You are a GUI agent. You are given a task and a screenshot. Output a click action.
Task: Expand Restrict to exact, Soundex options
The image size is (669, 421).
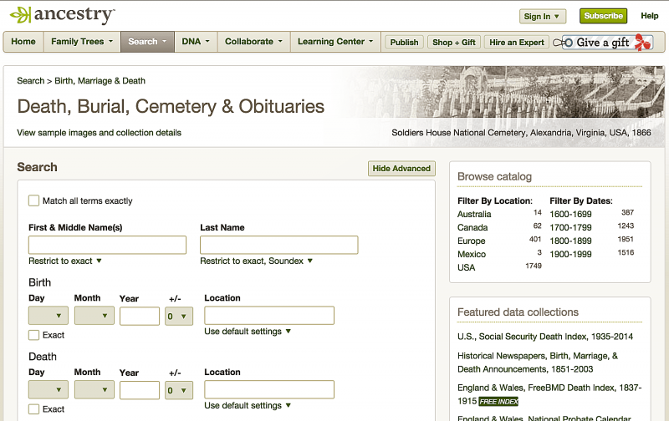tap(257, 261)
